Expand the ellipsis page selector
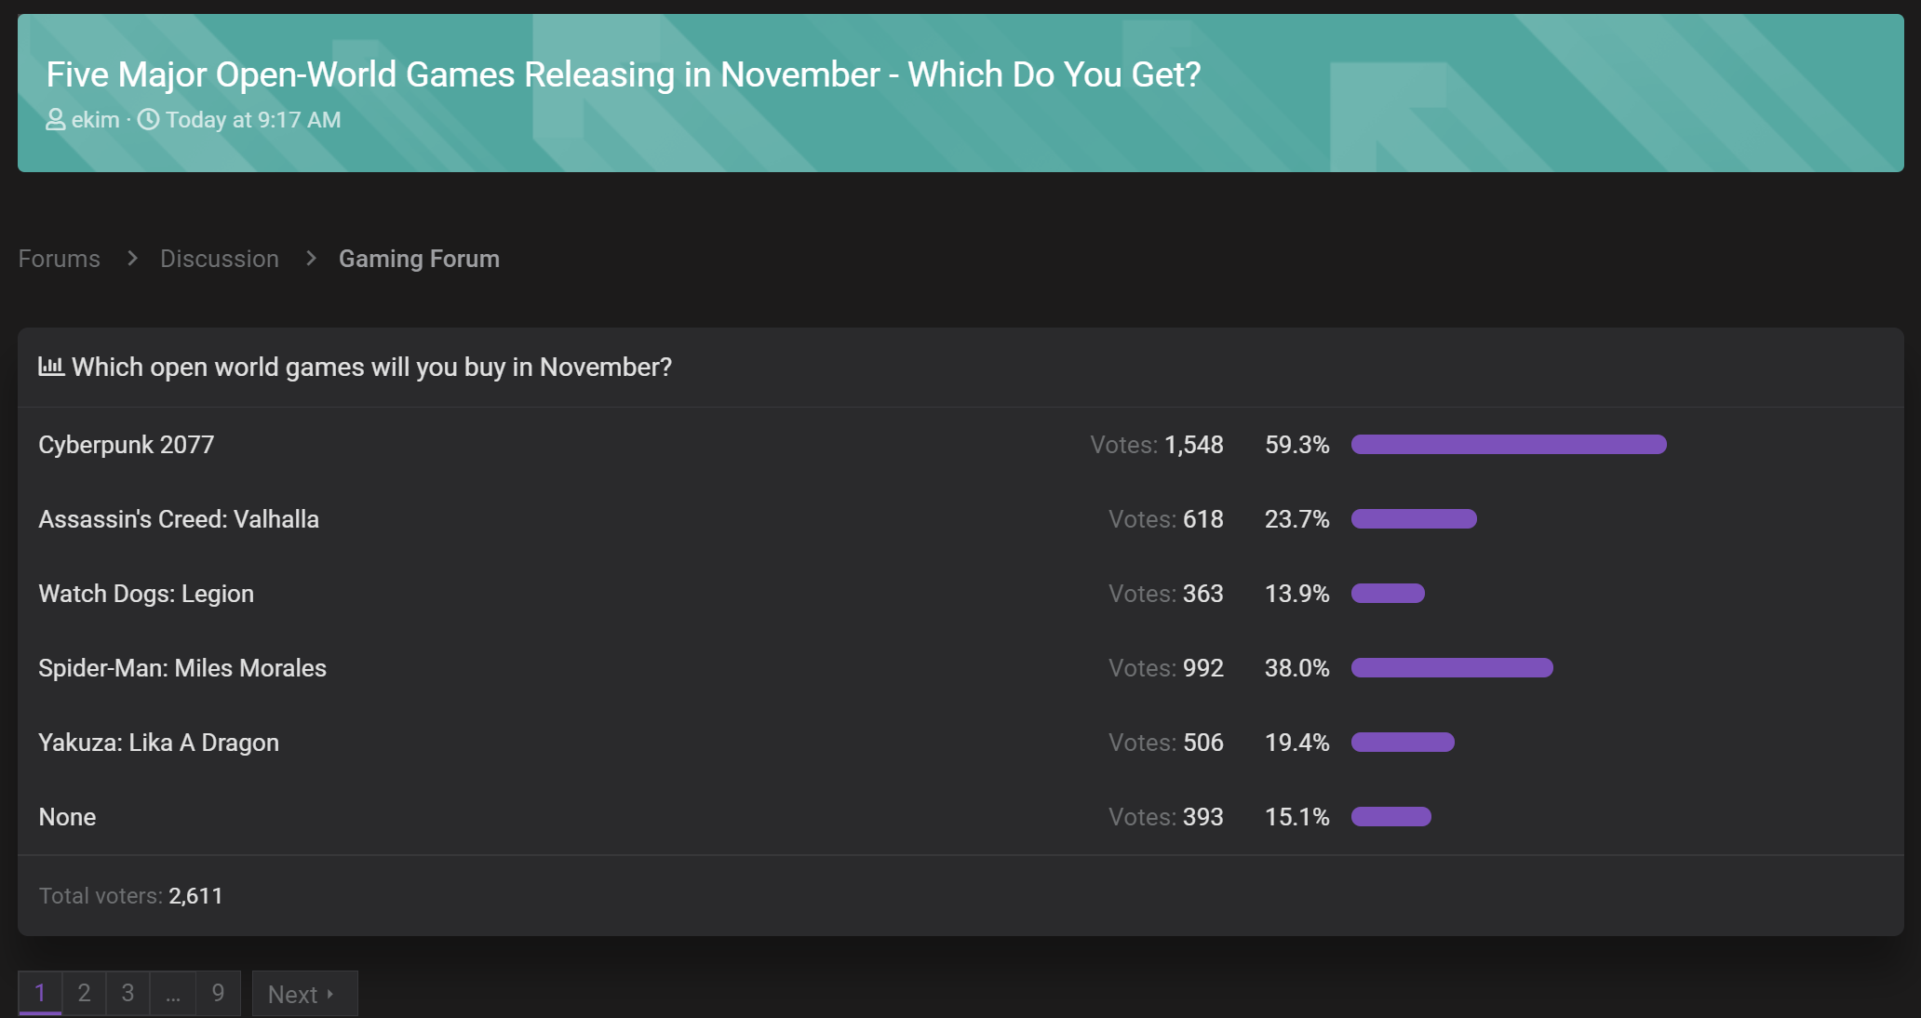This screenshot has height=1018, width=1921. pos(173,993)
